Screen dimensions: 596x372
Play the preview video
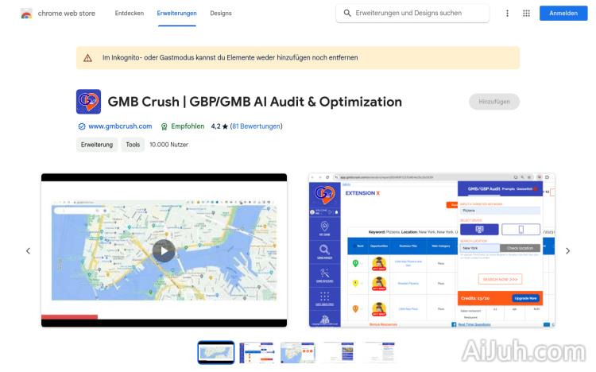click(164, 250)
